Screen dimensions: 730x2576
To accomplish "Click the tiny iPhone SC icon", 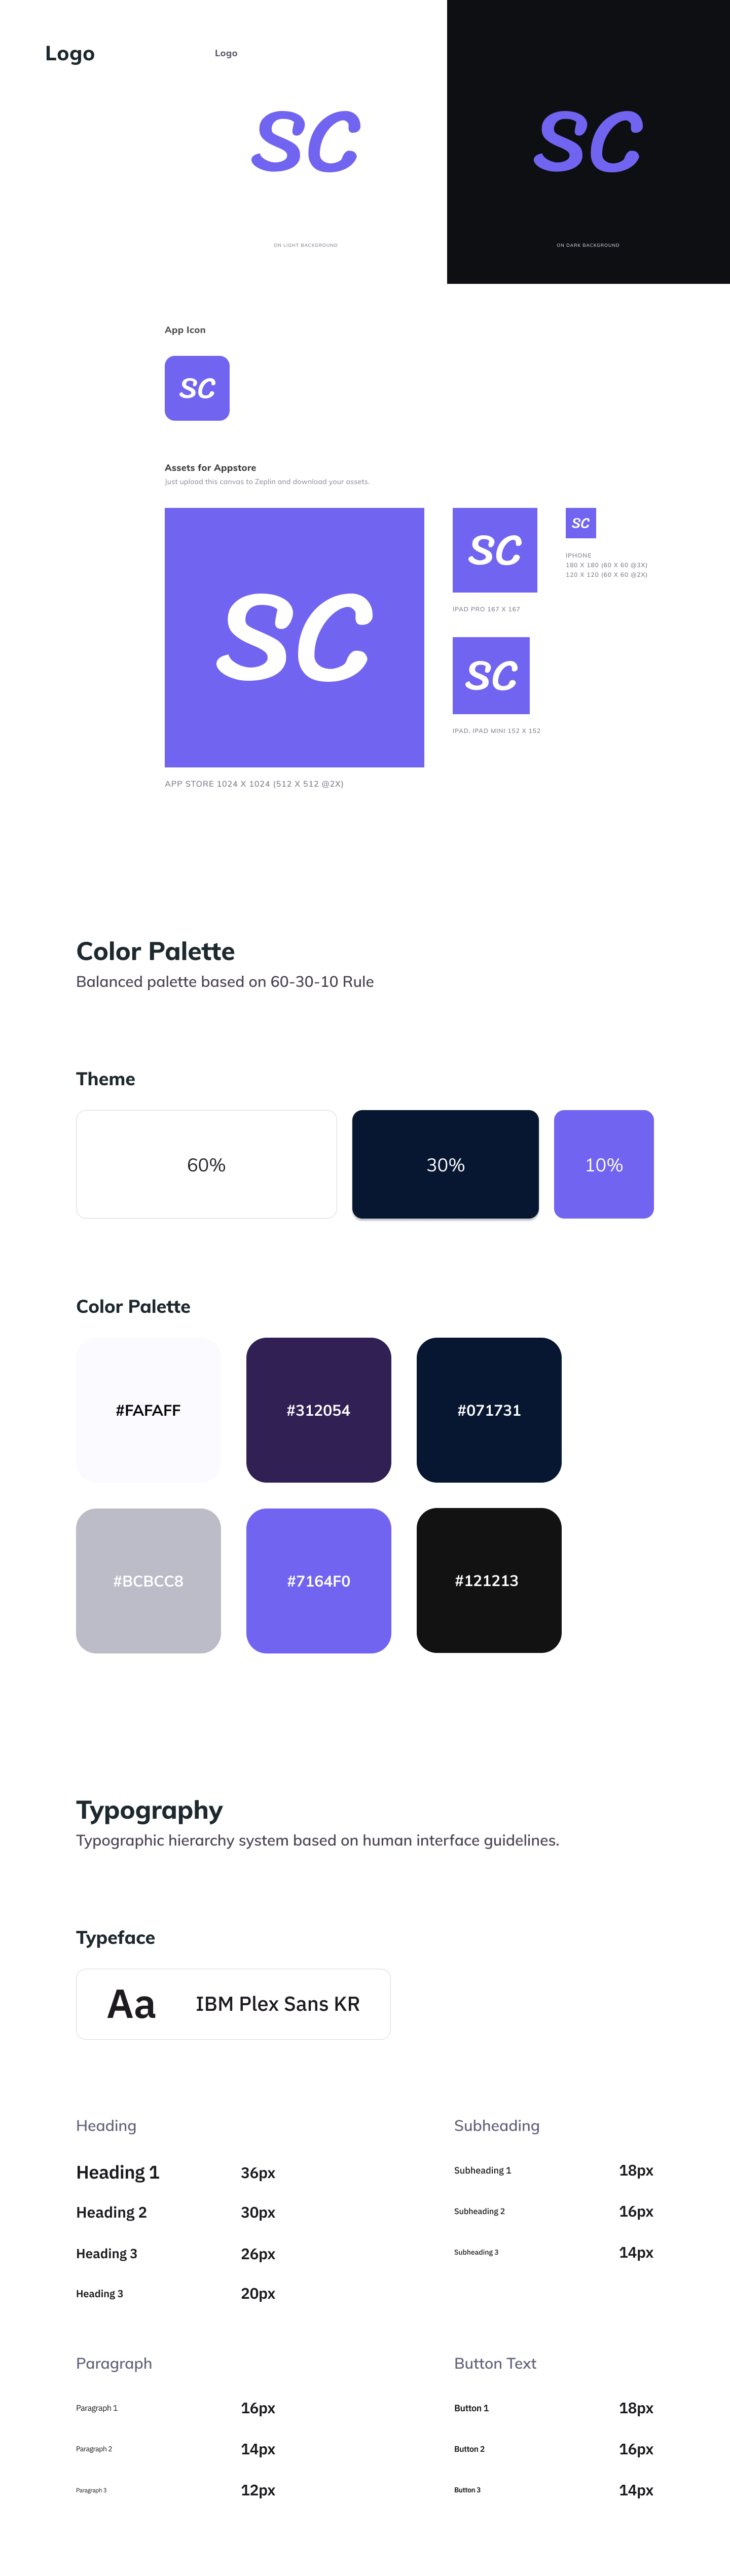I will tap(581, 523).
